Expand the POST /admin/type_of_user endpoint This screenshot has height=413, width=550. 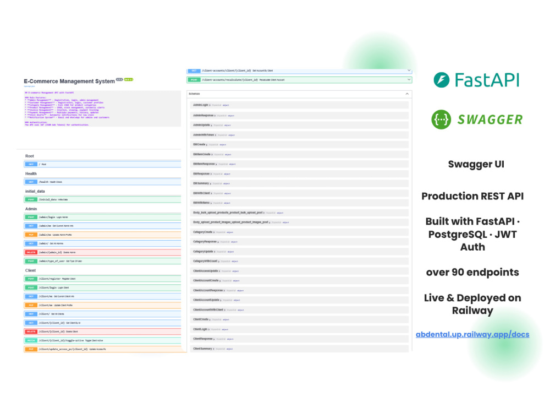(x=102, y=261)
